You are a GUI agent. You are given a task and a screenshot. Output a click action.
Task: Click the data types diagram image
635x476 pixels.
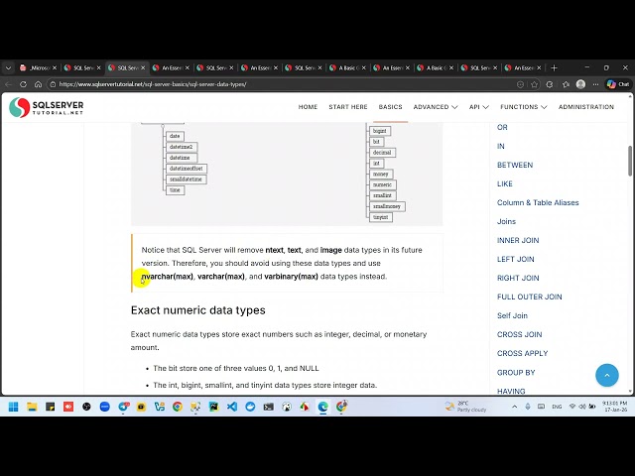click(287, 174)
